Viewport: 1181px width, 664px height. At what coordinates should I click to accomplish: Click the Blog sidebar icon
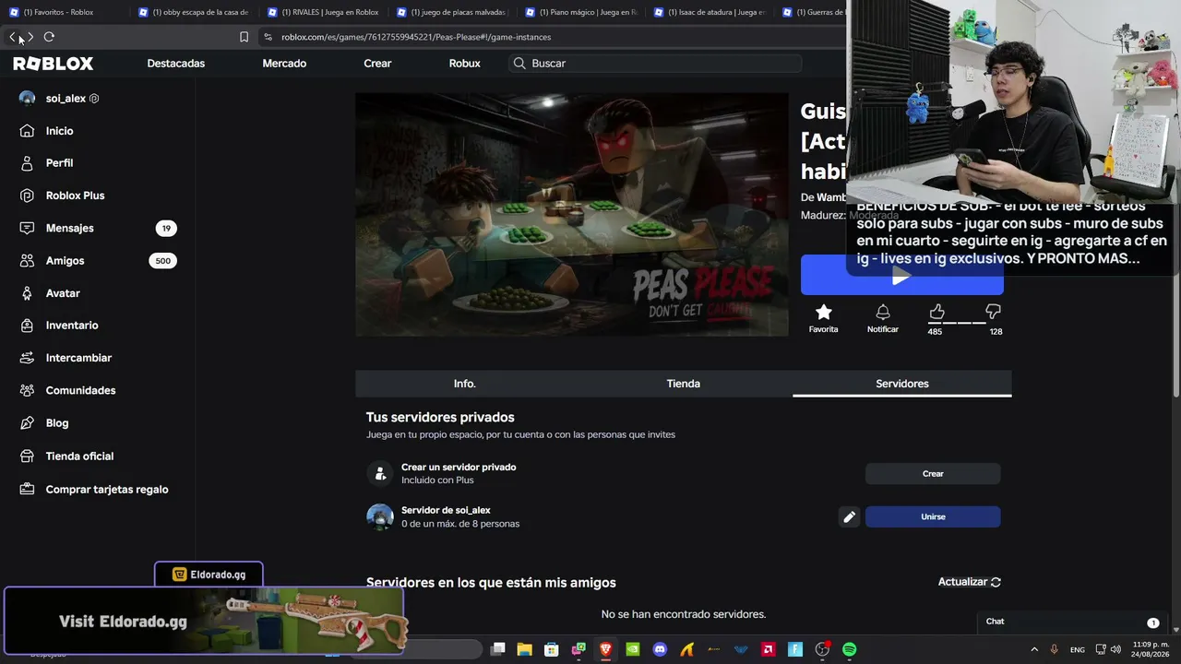[28, 423]
